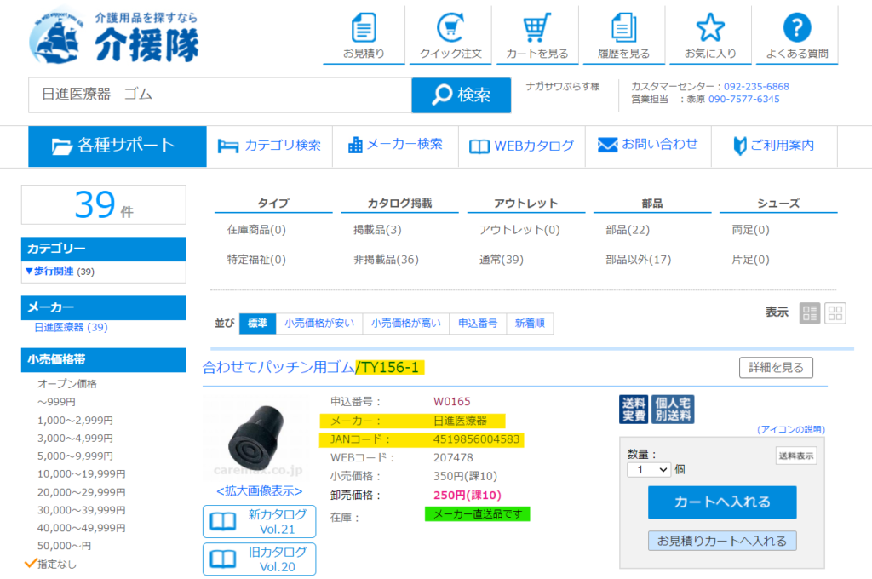
Task: Click the 詳細を見る button
Action: tap(776, 368)
